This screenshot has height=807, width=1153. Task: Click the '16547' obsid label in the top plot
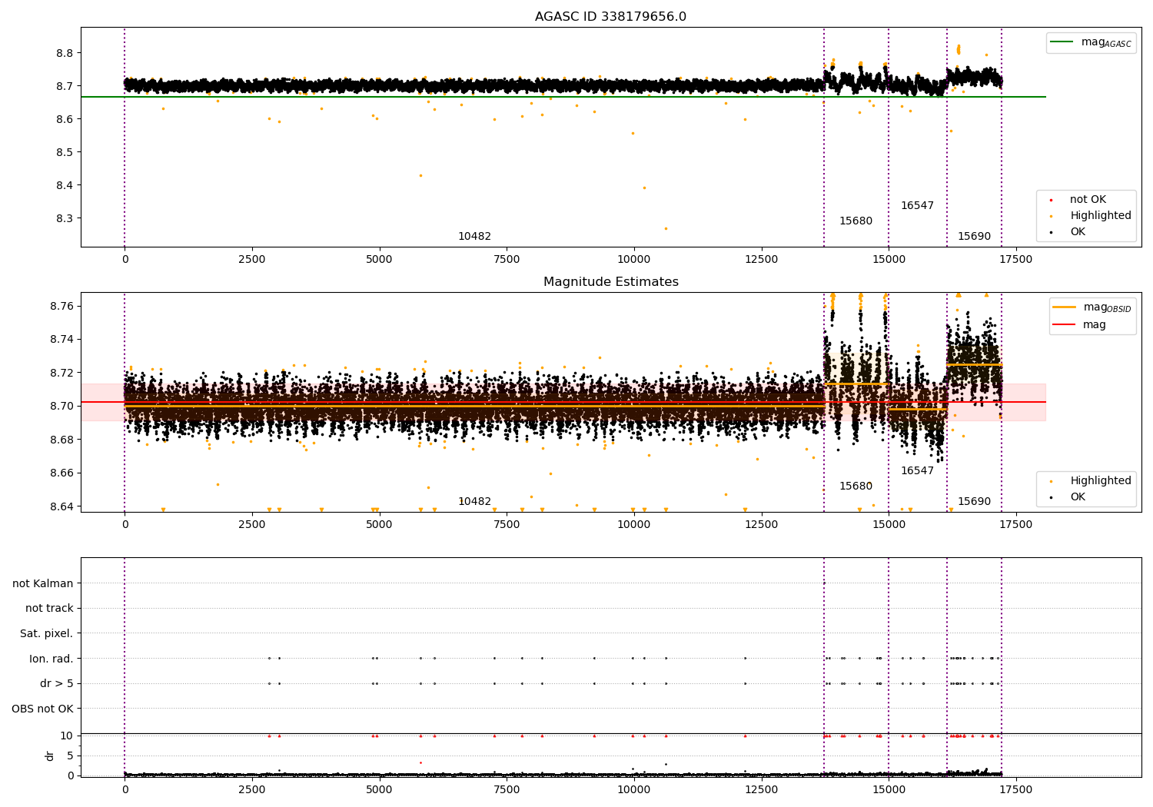click(917, 206)
